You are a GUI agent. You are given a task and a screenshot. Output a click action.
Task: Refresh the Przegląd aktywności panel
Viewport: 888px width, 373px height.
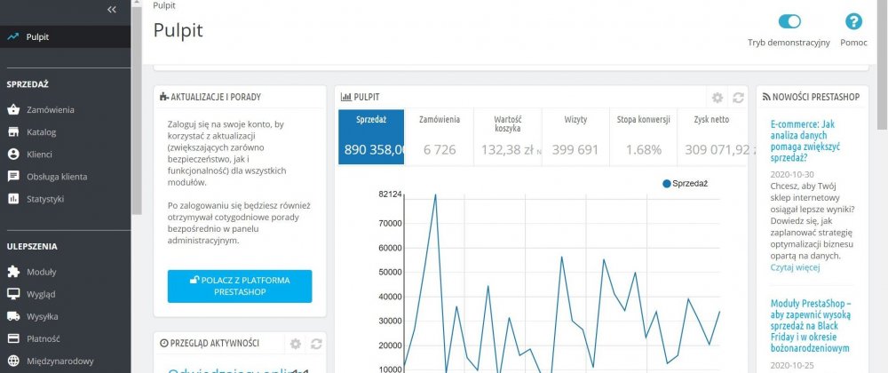pos(316,344)
